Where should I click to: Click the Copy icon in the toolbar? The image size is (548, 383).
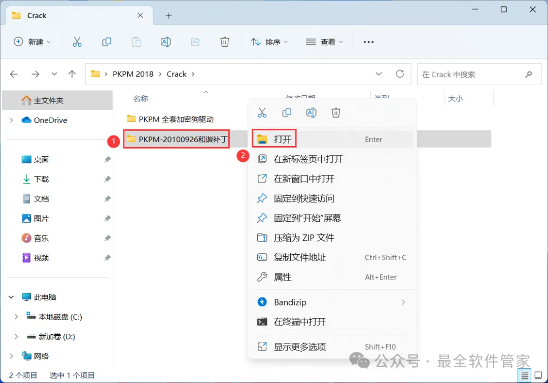tap(107, 42)
